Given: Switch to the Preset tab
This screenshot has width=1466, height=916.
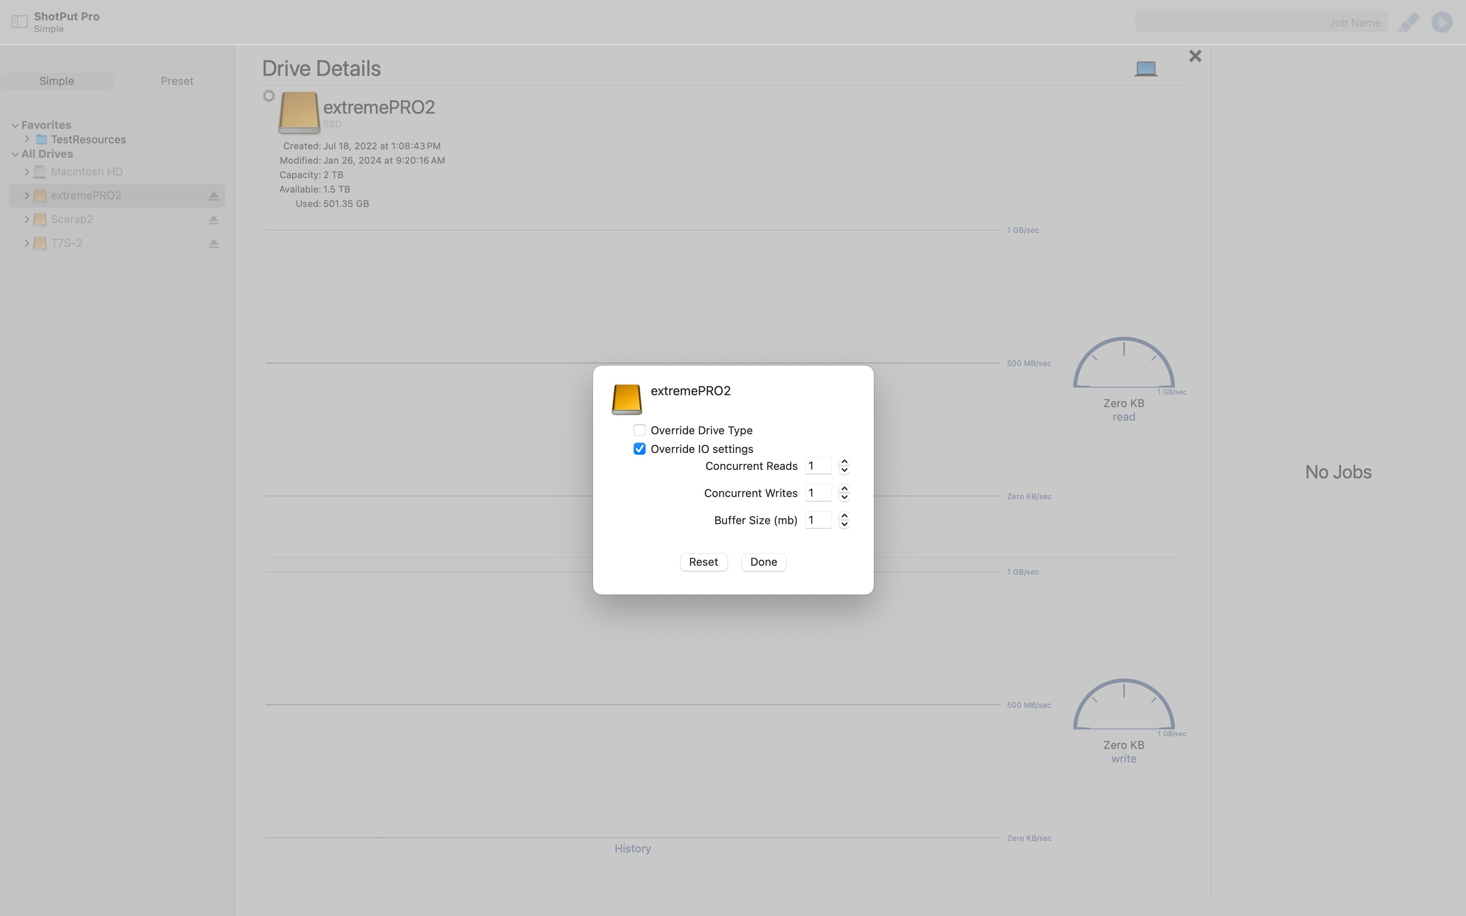Looking at the screenshot, I should pyautogui.click(x=177, y=81).
